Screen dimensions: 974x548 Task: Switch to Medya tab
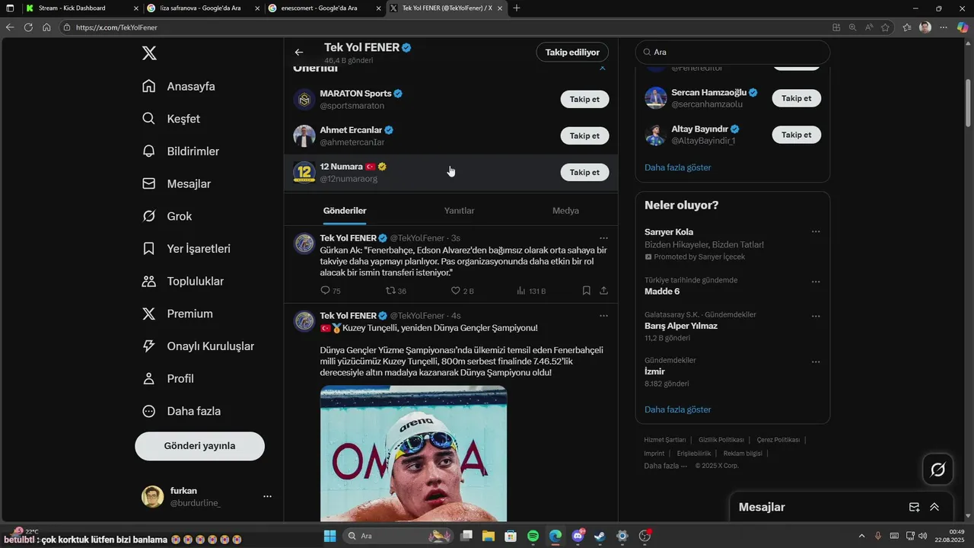[x=565, y=211]
